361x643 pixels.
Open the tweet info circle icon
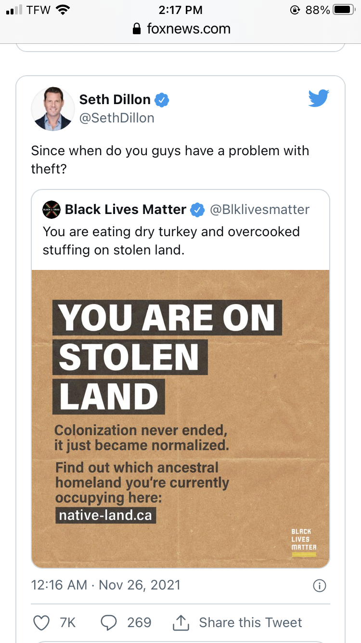click(x=320, y=586)
